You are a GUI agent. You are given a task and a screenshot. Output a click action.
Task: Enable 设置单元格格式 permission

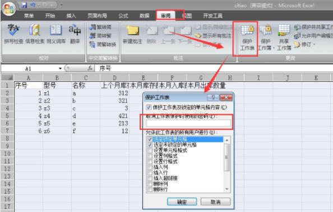click(x=150, y=150)
